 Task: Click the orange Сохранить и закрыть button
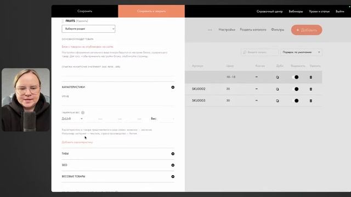click(151, 11)
